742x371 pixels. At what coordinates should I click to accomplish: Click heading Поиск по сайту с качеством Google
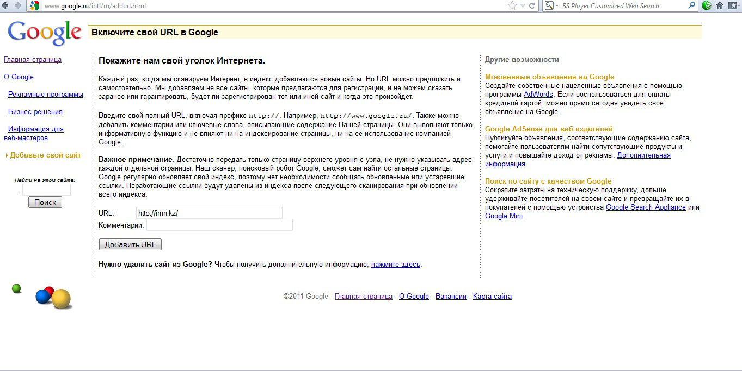point(548,181)
